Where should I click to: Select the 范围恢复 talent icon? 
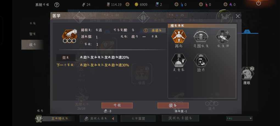[201, 37]
